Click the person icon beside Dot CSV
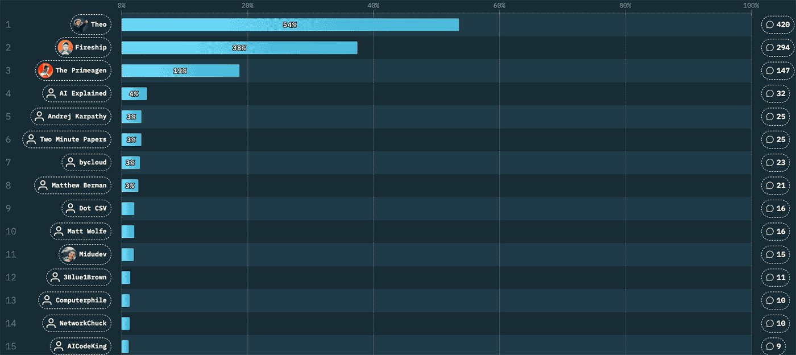 [x=71, y=208]
